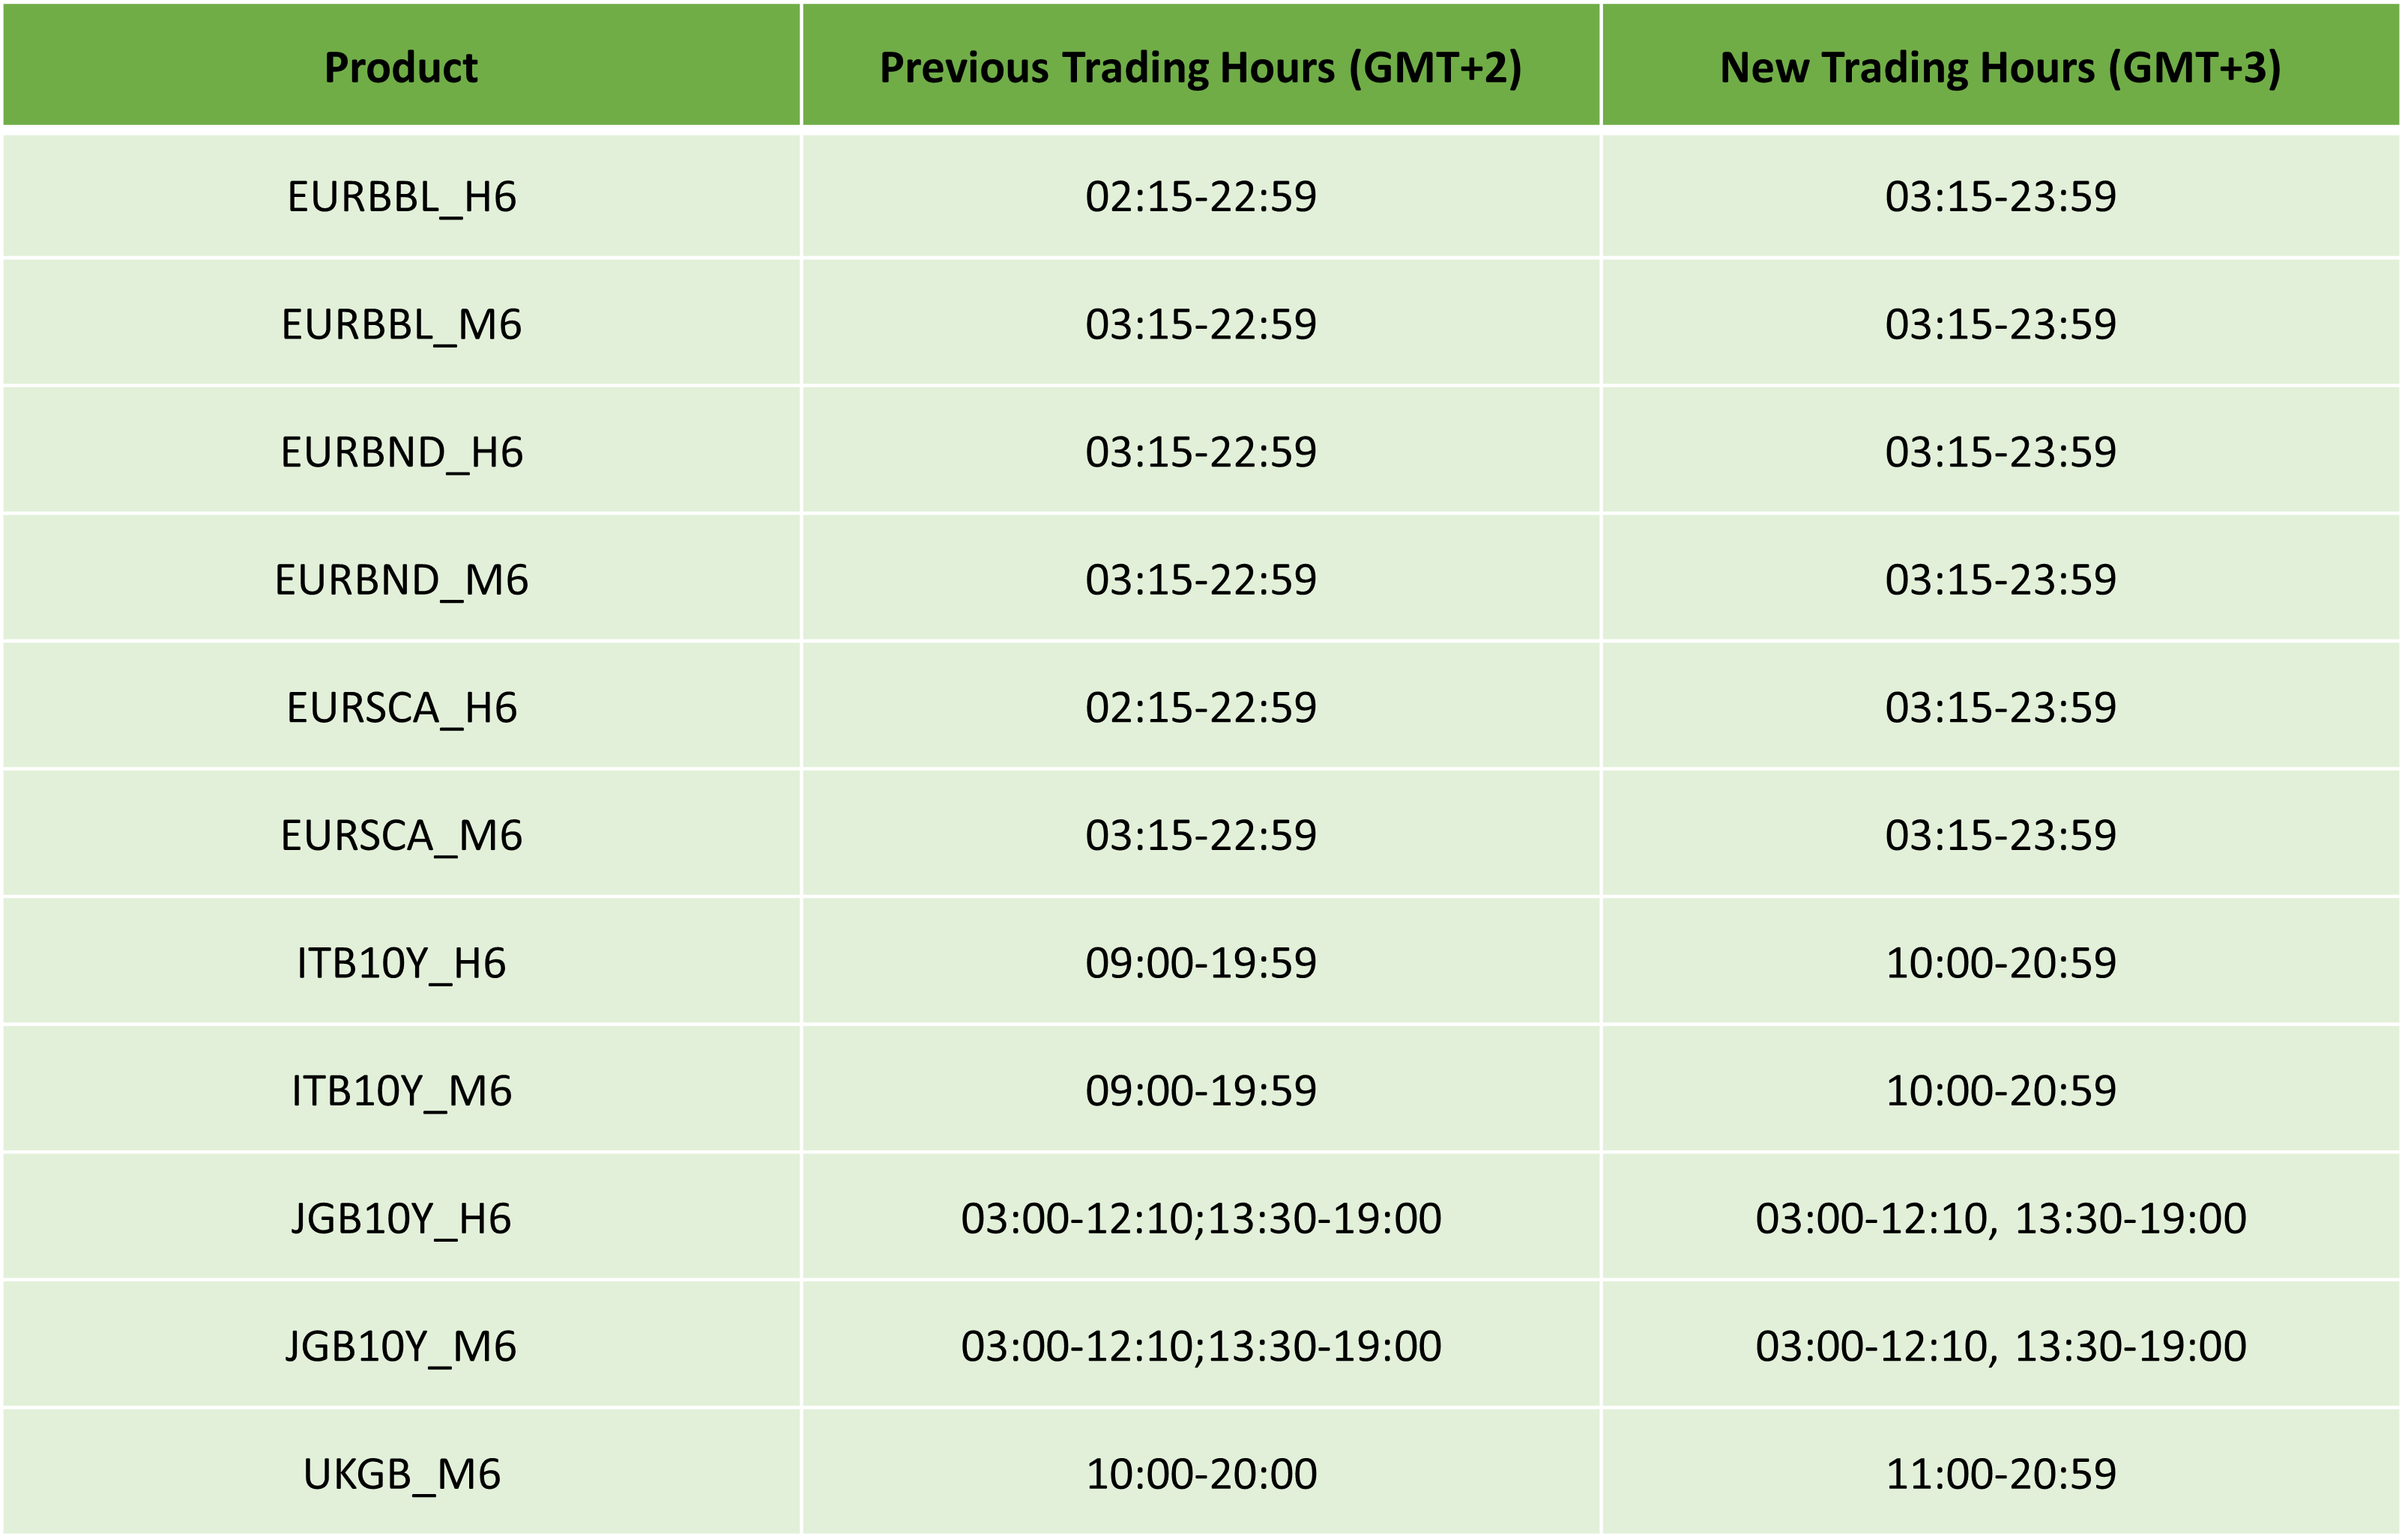Select the ITB10Y_M6 product cell

tap(401, 1091)
